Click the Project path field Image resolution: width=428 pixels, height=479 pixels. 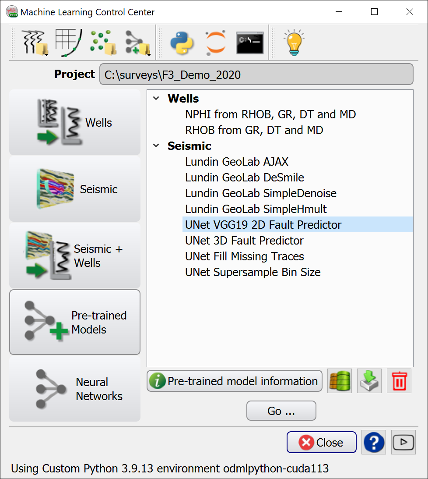[256, 75]
